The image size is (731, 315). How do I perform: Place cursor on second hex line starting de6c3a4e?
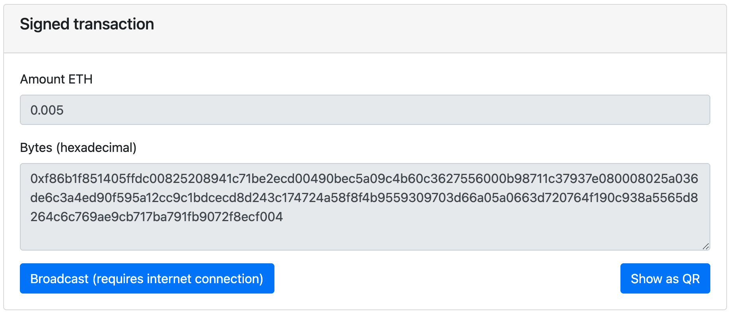[364, 198]
